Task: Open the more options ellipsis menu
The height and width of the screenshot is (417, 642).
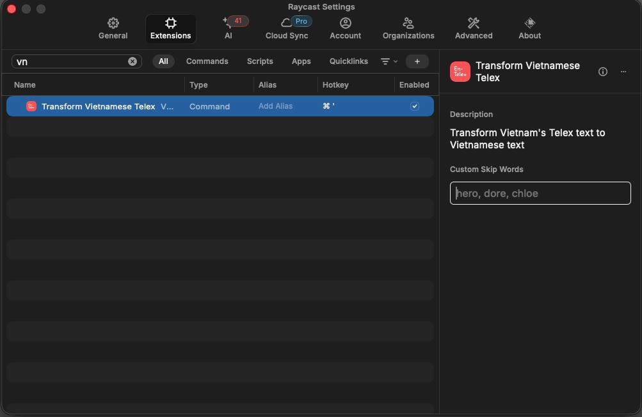Action: tap(623, 72)
